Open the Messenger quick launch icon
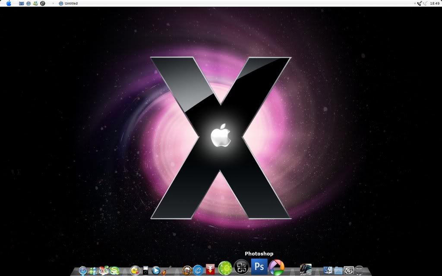 click(x=35, y=3)
